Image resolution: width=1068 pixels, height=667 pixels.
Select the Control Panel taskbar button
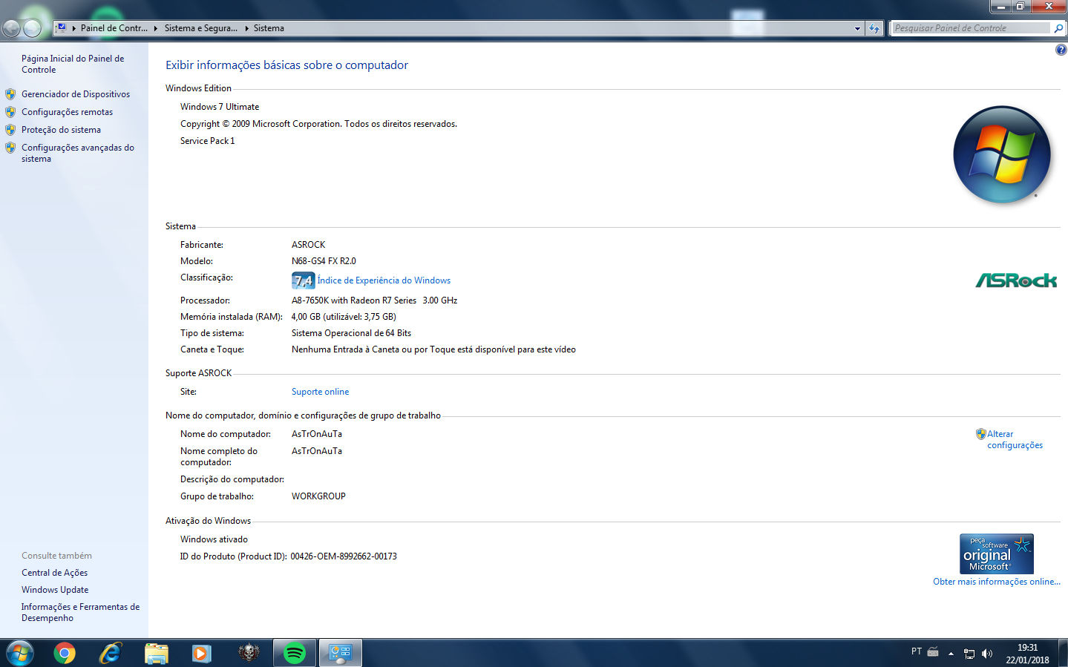click(341, 653)
